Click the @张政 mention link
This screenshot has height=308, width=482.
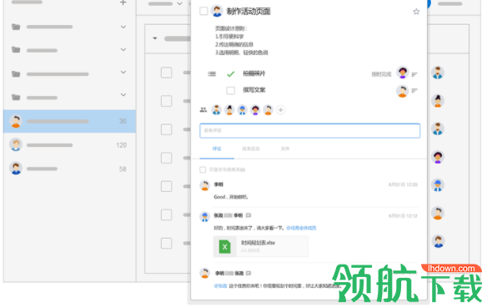[x=220, y=285]
